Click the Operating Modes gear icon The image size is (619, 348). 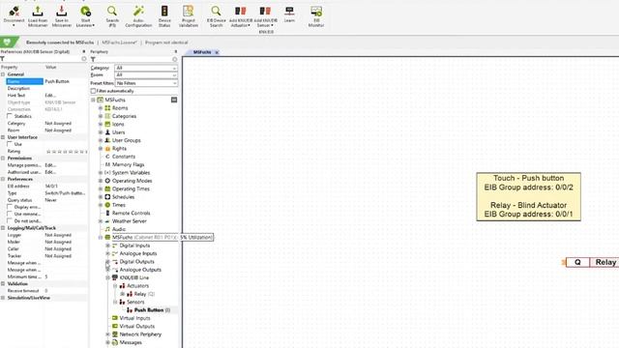coord(107,181)
